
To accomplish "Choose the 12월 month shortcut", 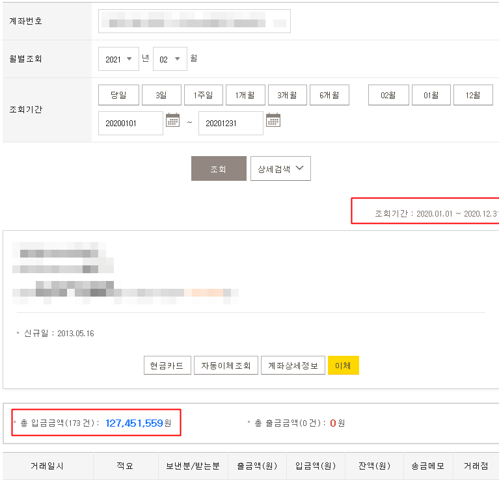I will [473, 95].
